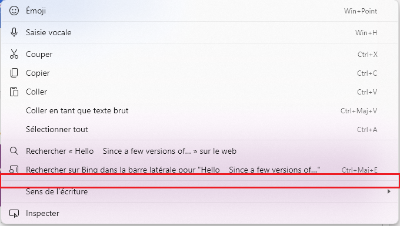The width and height of the screenshot is (400, 226).
Task: Expand the Sens de l'écriture submenu arrow
Action: [x=389, y=191]
